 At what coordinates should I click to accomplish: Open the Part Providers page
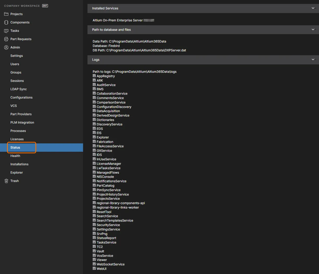tap(21, 114)
